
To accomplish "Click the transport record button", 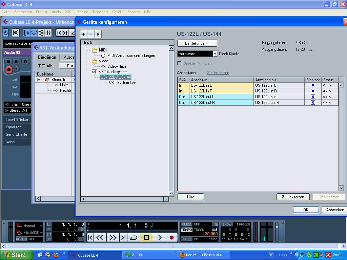I will 171,238.
